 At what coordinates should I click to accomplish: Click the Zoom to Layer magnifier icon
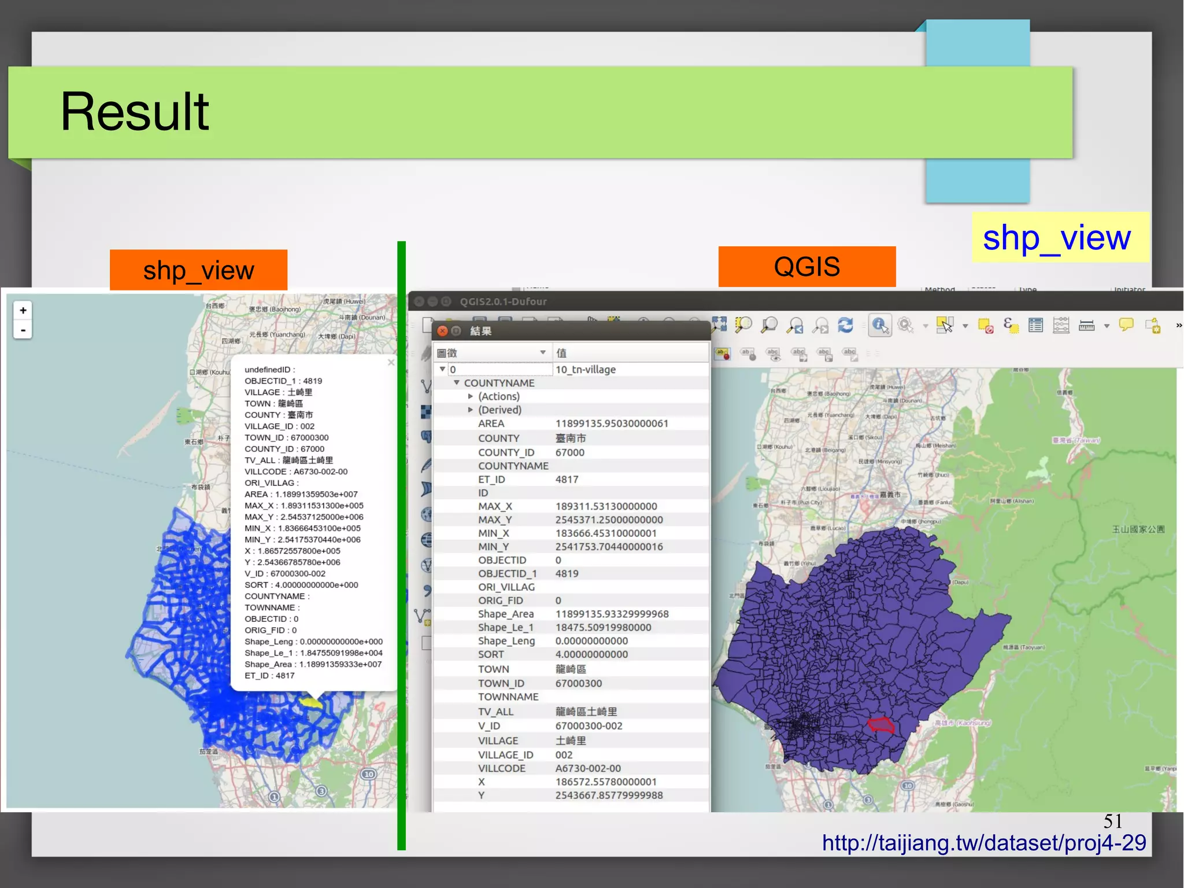pyautogui.click(x=769, y=325)
